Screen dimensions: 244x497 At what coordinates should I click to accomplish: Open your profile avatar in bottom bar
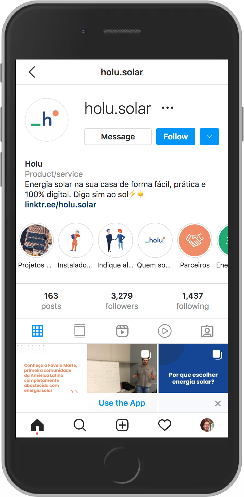(x=207, y=425)
